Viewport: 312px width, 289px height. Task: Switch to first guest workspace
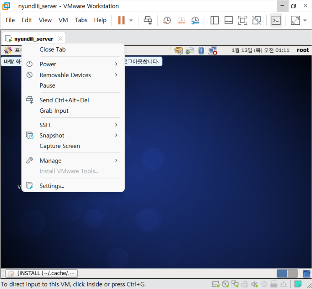coord(282,274)
